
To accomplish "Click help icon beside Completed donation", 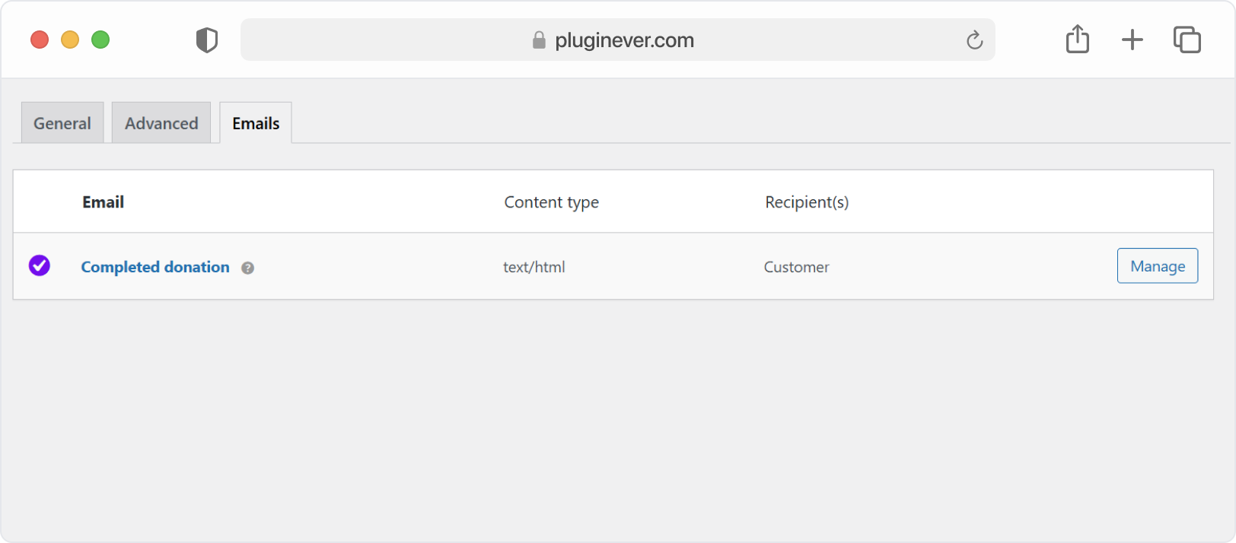I will click(x=247, y=268).
